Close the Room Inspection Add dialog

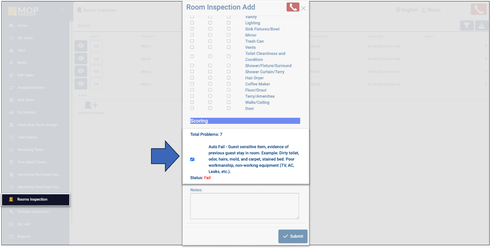point(303,9)
